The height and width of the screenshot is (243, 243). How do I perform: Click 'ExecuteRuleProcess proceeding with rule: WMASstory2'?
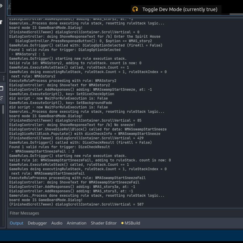[x=63, y=81]
